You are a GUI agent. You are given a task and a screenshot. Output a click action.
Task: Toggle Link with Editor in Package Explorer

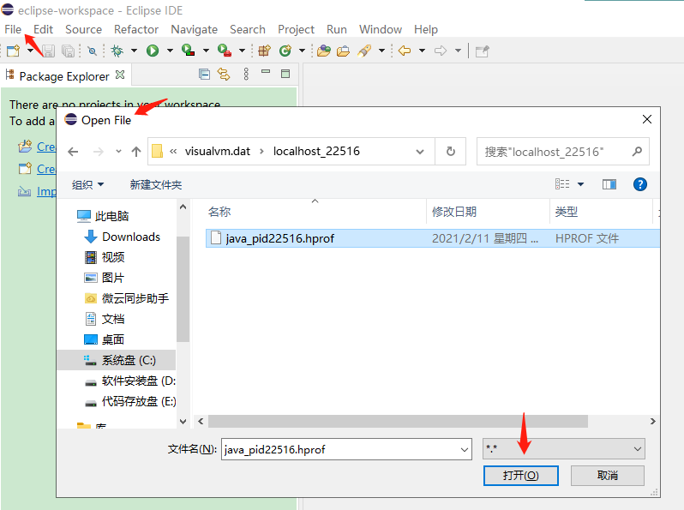pyautogui.click(x=224, y=75)
